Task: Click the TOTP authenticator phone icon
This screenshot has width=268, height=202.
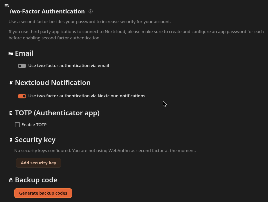Action: 11,113
